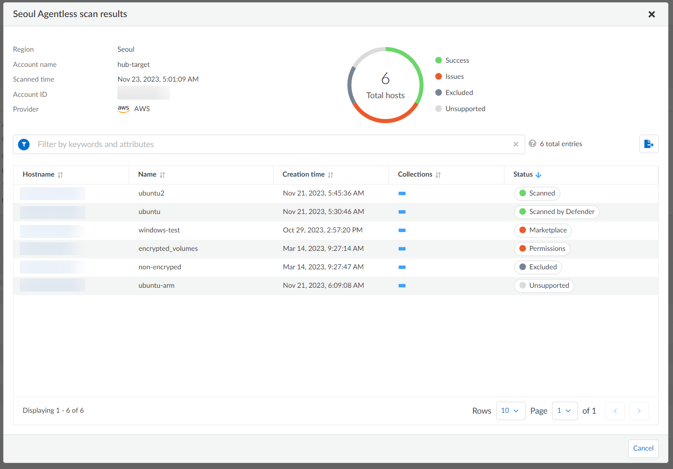Click the collections icon in non-encryped row

pos(402,267)
